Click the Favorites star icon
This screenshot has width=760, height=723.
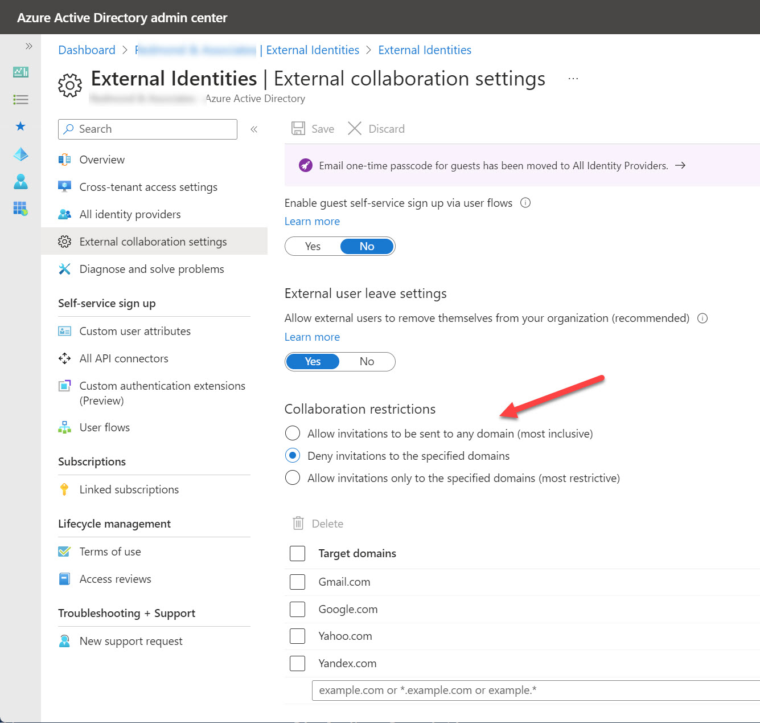20,126
